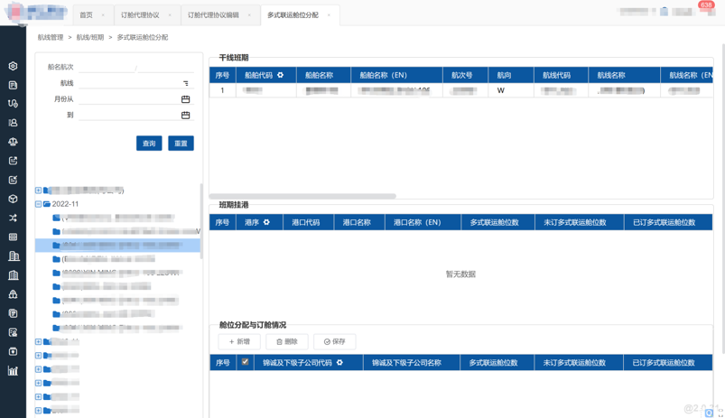Screen dimensions: 725x418
Task: Click the top settings icon in left sidebar
Action: 13,66
